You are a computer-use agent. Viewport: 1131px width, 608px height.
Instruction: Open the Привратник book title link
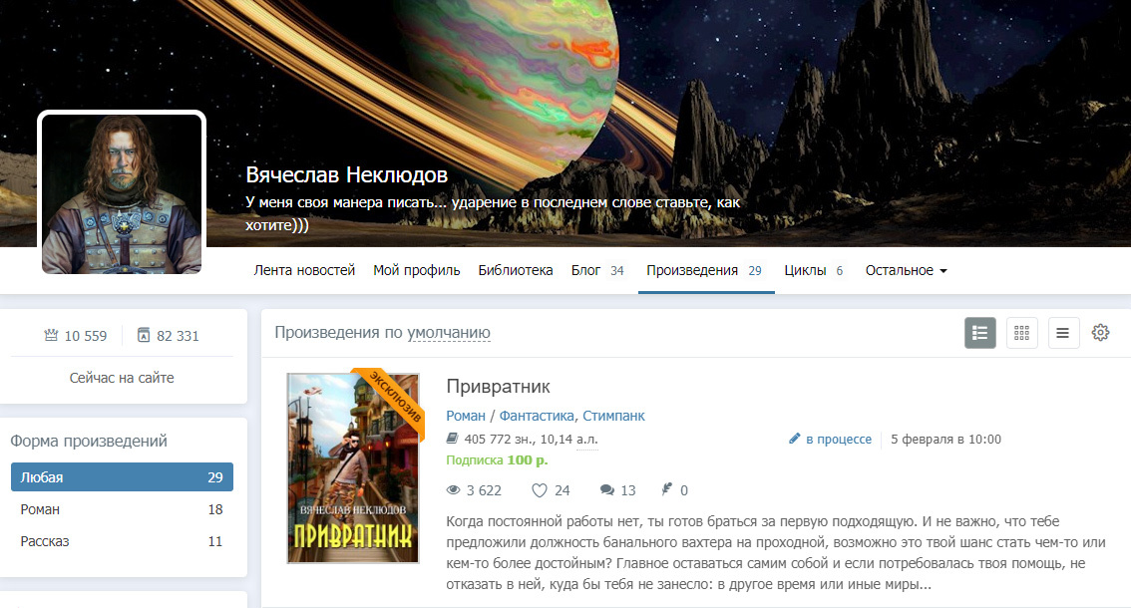coord(498,387)
